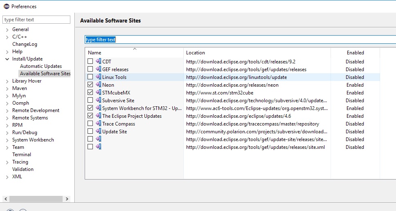Click the Trace Compass site icon

click(x=98, y=124)
